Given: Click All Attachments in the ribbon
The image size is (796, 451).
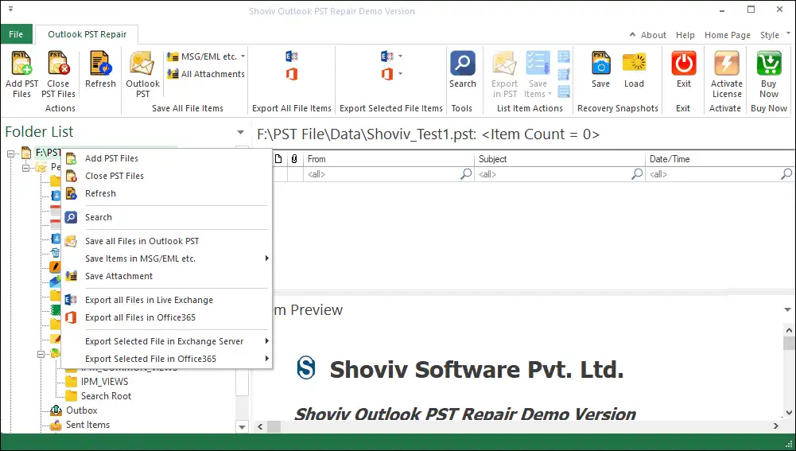Looking at the screenshot, I should tap(206, 74).
